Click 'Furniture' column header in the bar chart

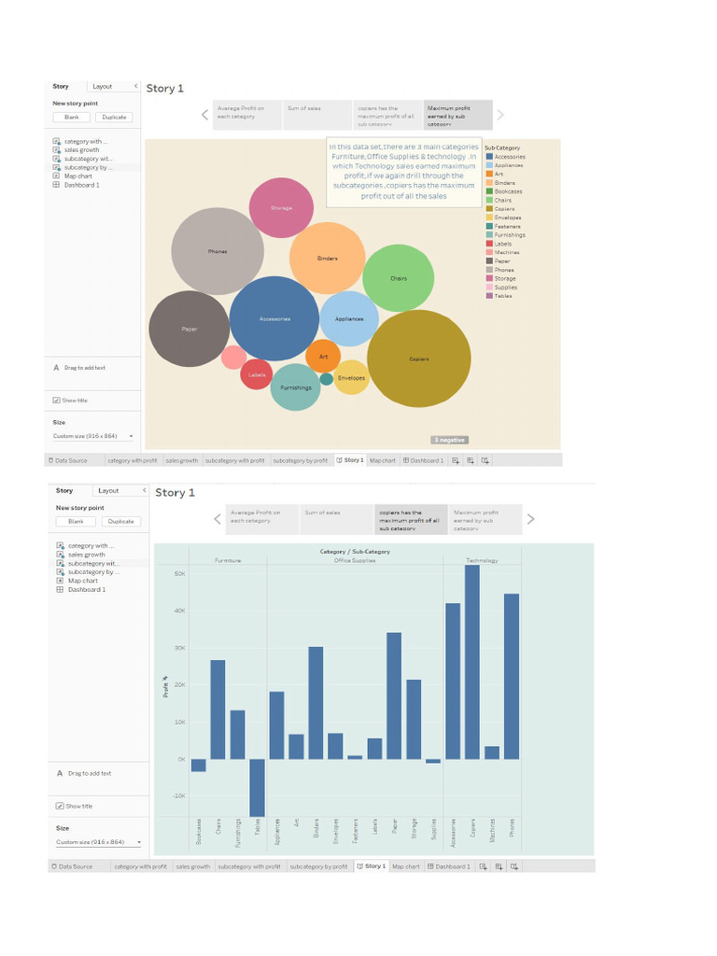[228, 560]
